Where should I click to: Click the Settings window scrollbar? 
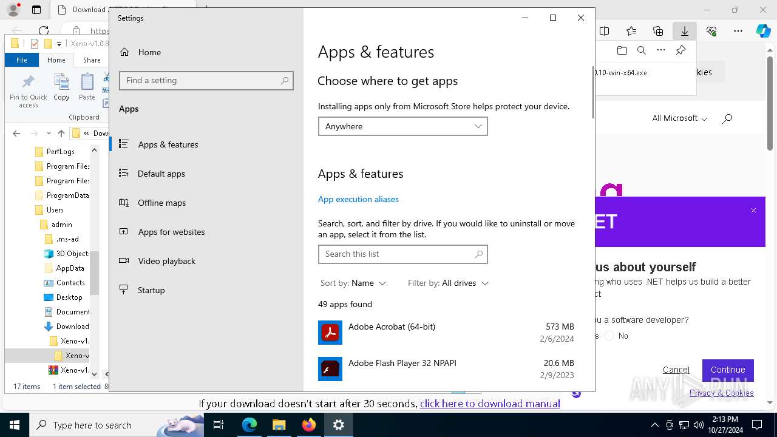[x=592, y=91]
